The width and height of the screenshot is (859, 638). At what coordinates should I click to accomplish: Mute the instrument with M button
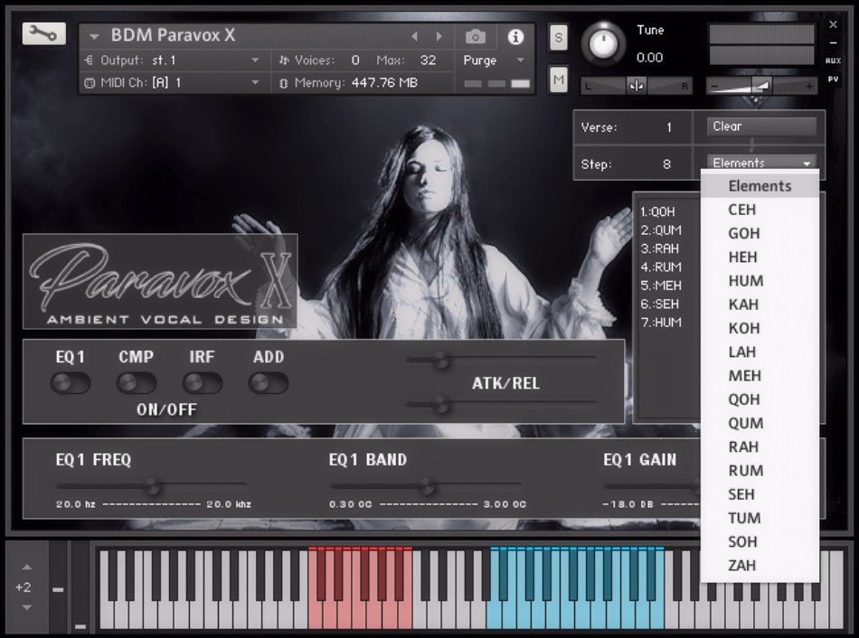pos(558,80)
